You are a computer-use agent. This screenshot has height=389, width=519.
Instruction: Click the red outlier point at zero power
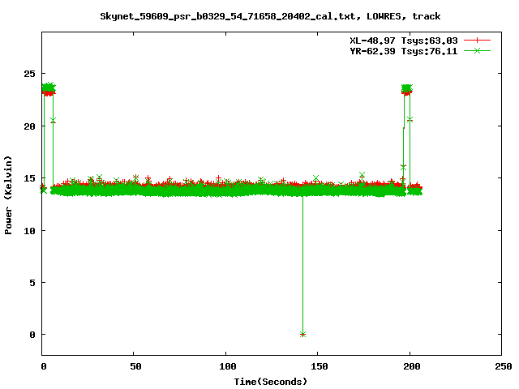[302, 334]
